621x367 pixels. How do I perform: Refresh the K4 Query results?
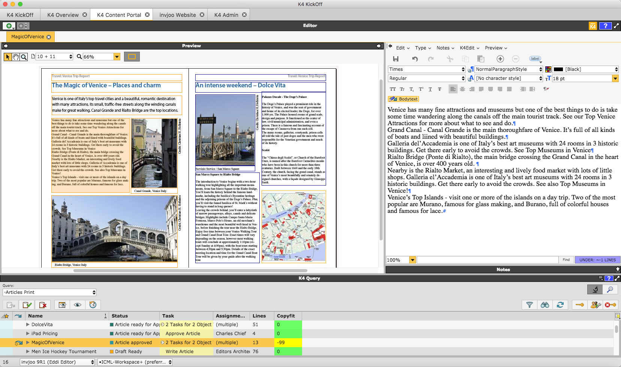(560, 305)
